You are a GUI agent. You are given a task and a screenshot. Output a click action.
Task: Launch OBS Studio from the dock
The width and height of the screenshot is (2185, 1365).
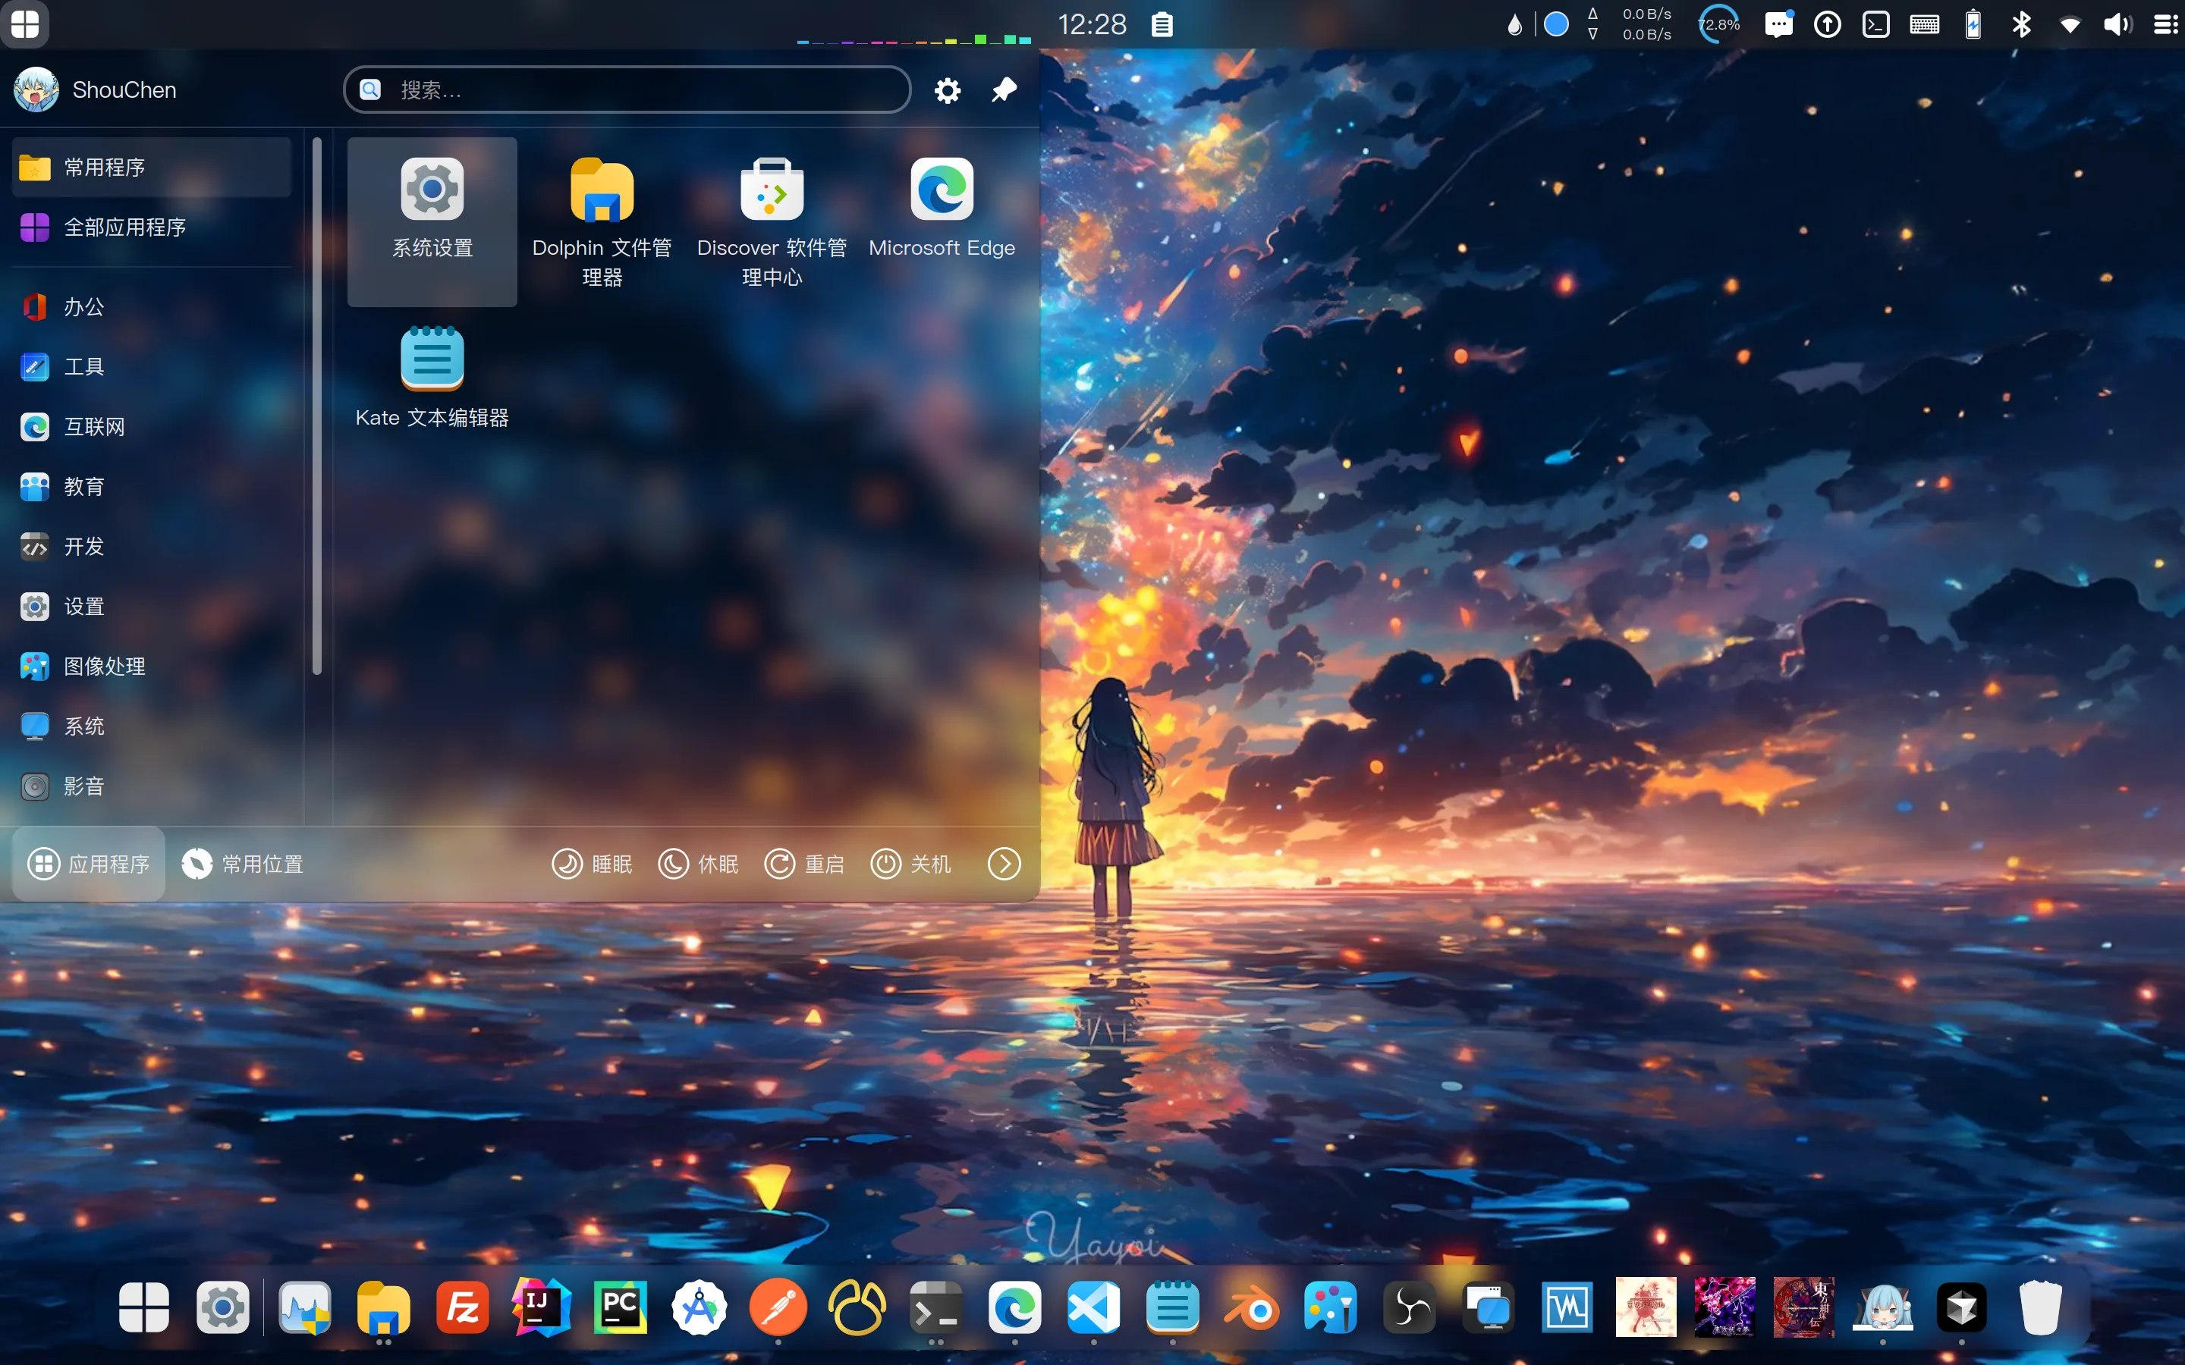1410,1307
